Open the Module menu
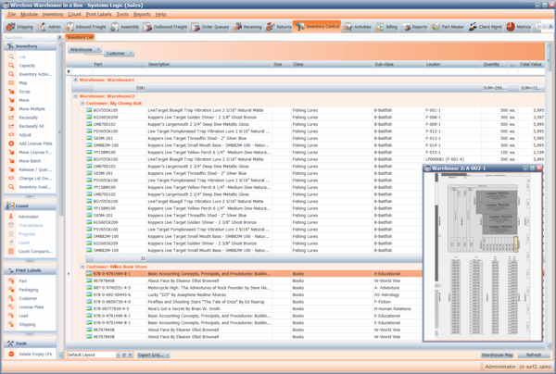This screenshot has width=556, height=374. click(29, 15)
